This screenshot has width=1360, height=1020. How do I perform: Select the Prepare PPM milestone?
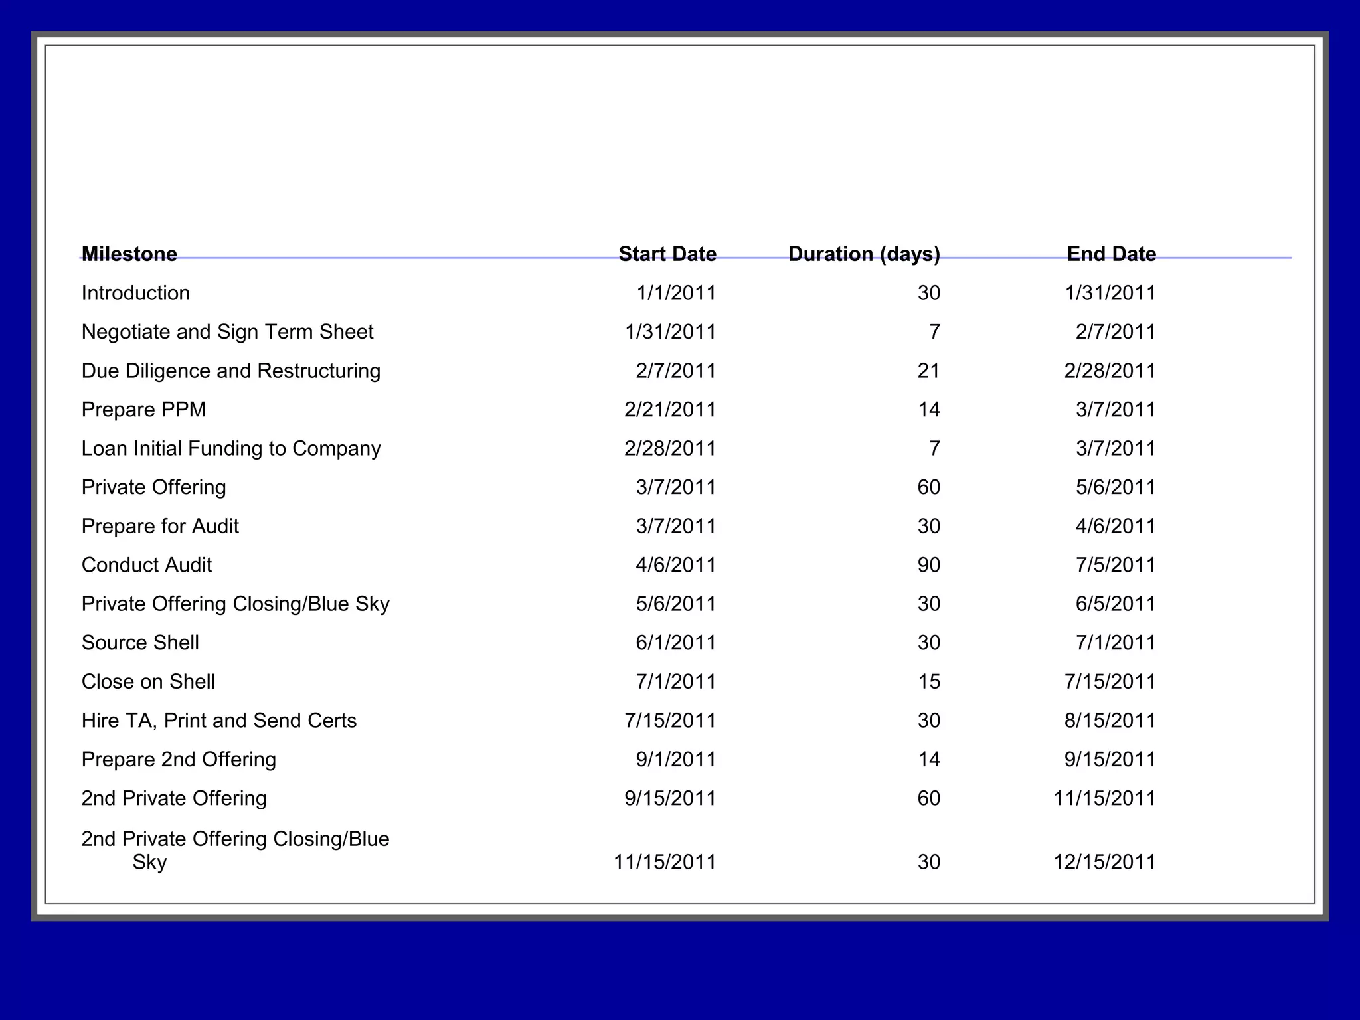click(143, 409)
